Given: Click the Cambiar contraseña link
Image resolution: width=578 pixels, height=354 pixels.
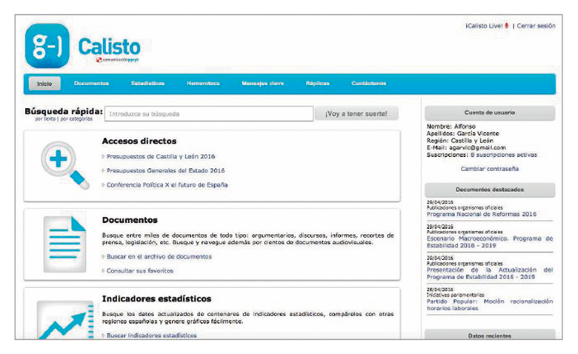Looking at the screenshot, I should 489,168.
